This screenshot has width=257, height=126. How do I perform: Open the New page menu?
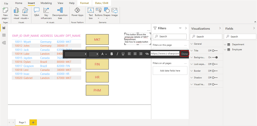pos(6,14)
